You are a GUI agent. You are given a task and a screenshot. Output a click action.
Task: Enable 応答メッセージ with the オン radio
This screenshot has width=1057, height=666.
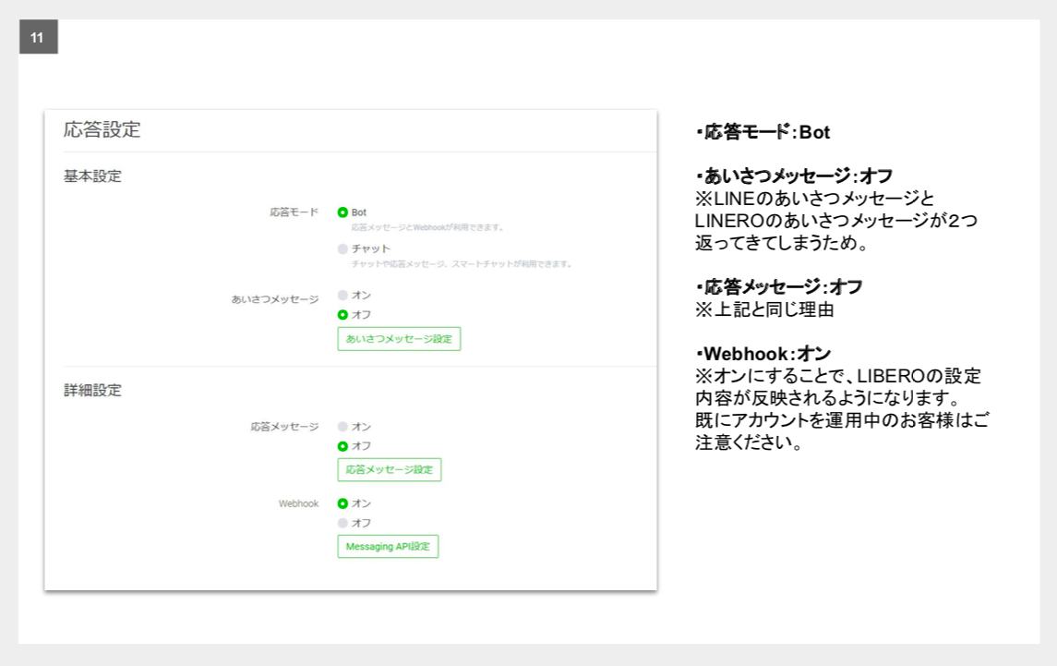point(342,427)
